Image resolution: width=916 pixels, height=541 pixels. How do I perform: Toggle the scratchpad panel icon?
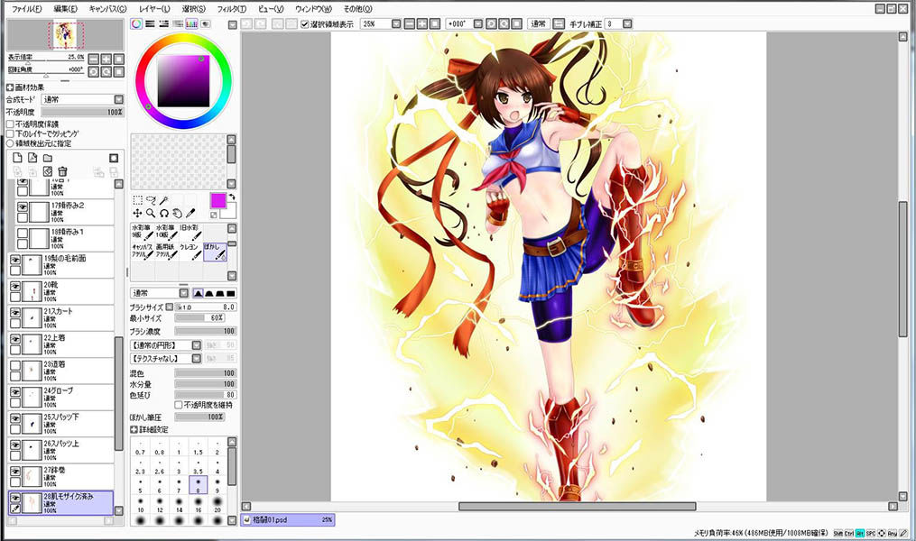[205, 24]
